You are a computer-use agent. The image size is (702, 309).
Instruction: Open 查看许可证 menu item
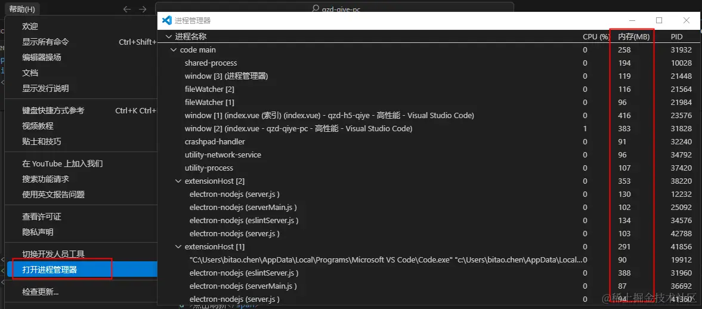click(81, 217)
